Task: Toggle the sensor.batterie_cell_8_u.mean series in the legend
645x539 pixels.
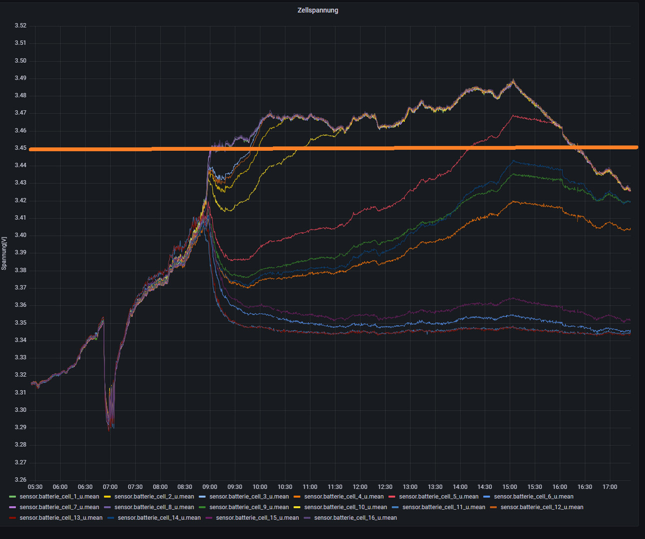Action: [154, 507]
